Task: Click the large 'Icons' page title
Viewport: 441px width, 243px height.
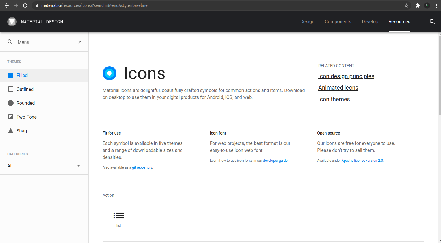Action: point(144,73)
